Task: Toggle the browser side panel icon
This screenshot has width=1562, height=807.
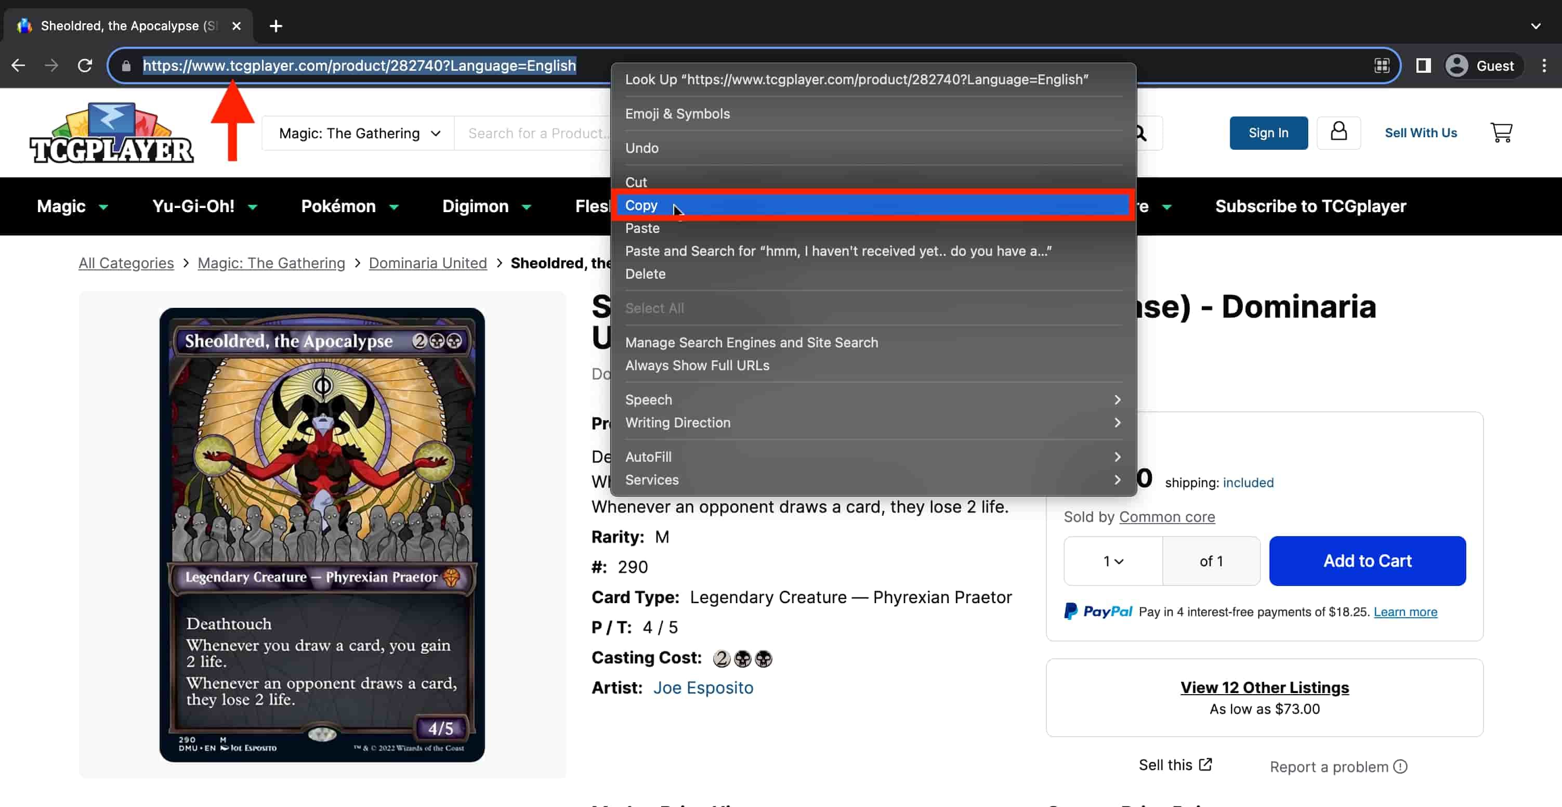Action: (1423, 66)
